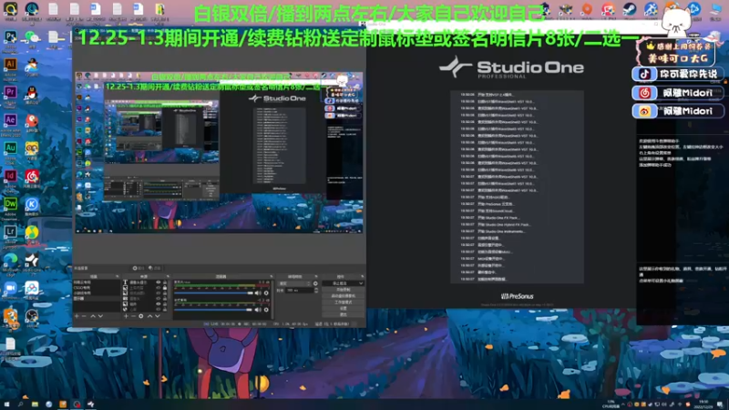The height and width of the screenshot is (410, 729).
Task: Pop out Sources dock header icon
Action: click(x=168, y=276)
